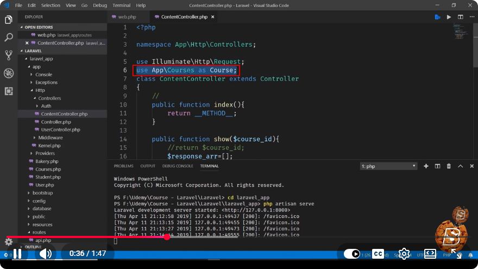The image size is (478, 269).
Task: Add a new terminal with plus icon
Action: [x=426, y=166]
